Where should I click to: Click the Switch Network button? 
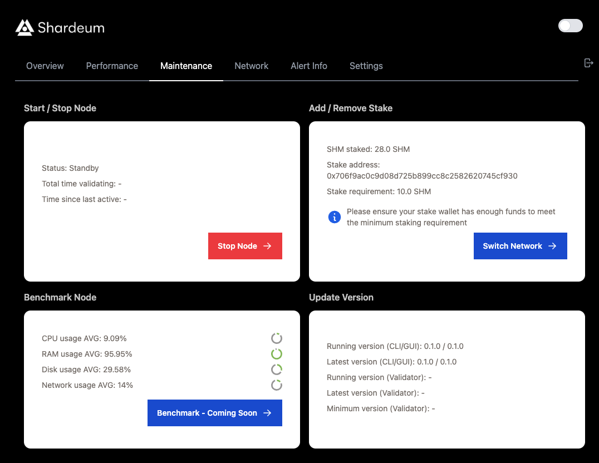[521, 246]
